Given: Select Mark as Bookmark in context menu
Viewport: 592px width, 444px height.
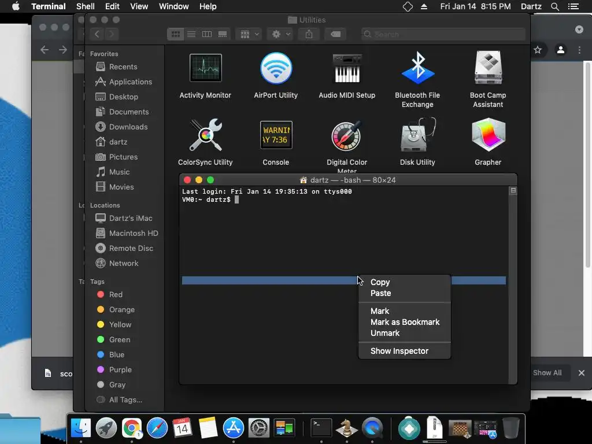Looking at the screenshot, I should (404, 322).
